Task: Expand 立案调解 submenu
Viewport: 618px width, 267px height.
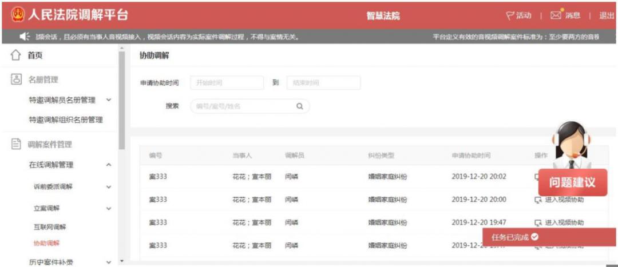Action: 109,209
